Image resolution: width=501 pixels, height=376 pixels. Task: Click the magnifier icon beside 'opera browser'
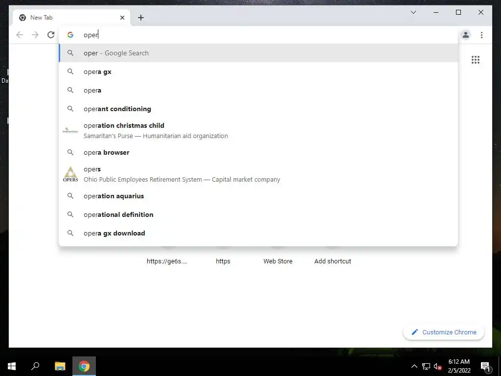point(70,153)
